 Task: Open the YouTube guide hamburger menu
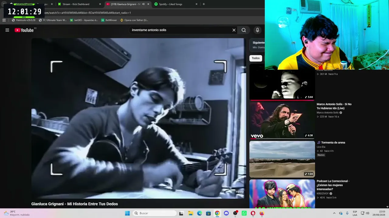(7, 30)
